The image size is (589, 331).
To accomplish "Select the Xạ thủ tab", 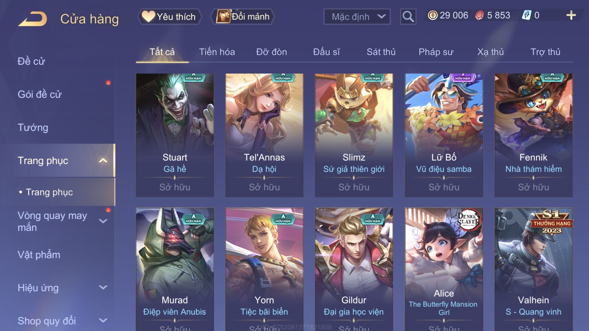I will (x=490, y=52).
